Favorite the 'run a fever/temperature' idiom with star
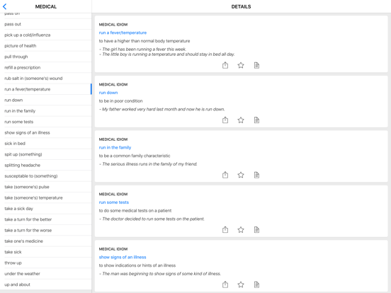Image resolution: width=391 pixels, height=293 pixels. click(x=241, y=65)
